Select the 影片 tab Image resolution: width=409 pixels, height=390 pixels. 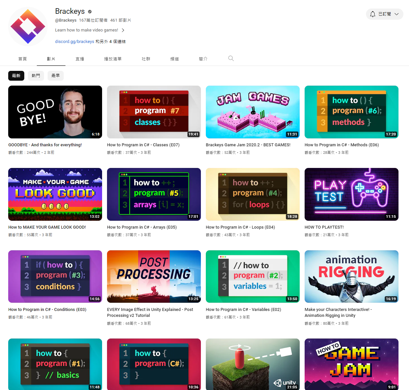tap(51, 59)
